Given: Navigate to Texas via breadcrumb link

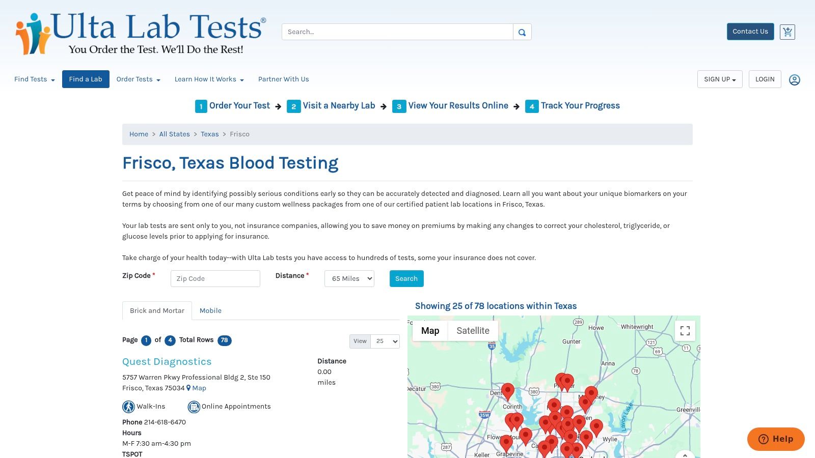Looking at the screenshot, I should point(209,134).
